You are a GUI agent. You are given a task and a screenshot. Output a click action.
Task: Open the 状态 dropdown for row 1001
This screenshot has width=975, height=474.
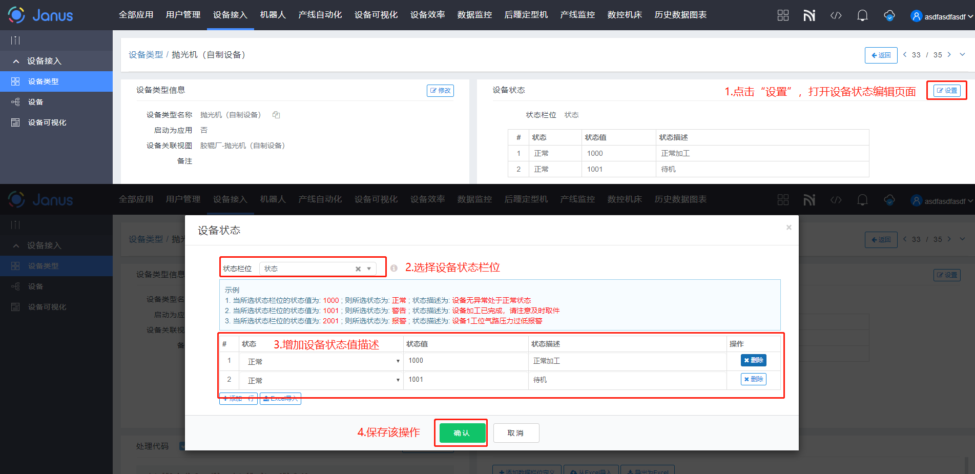pos(321,380)
